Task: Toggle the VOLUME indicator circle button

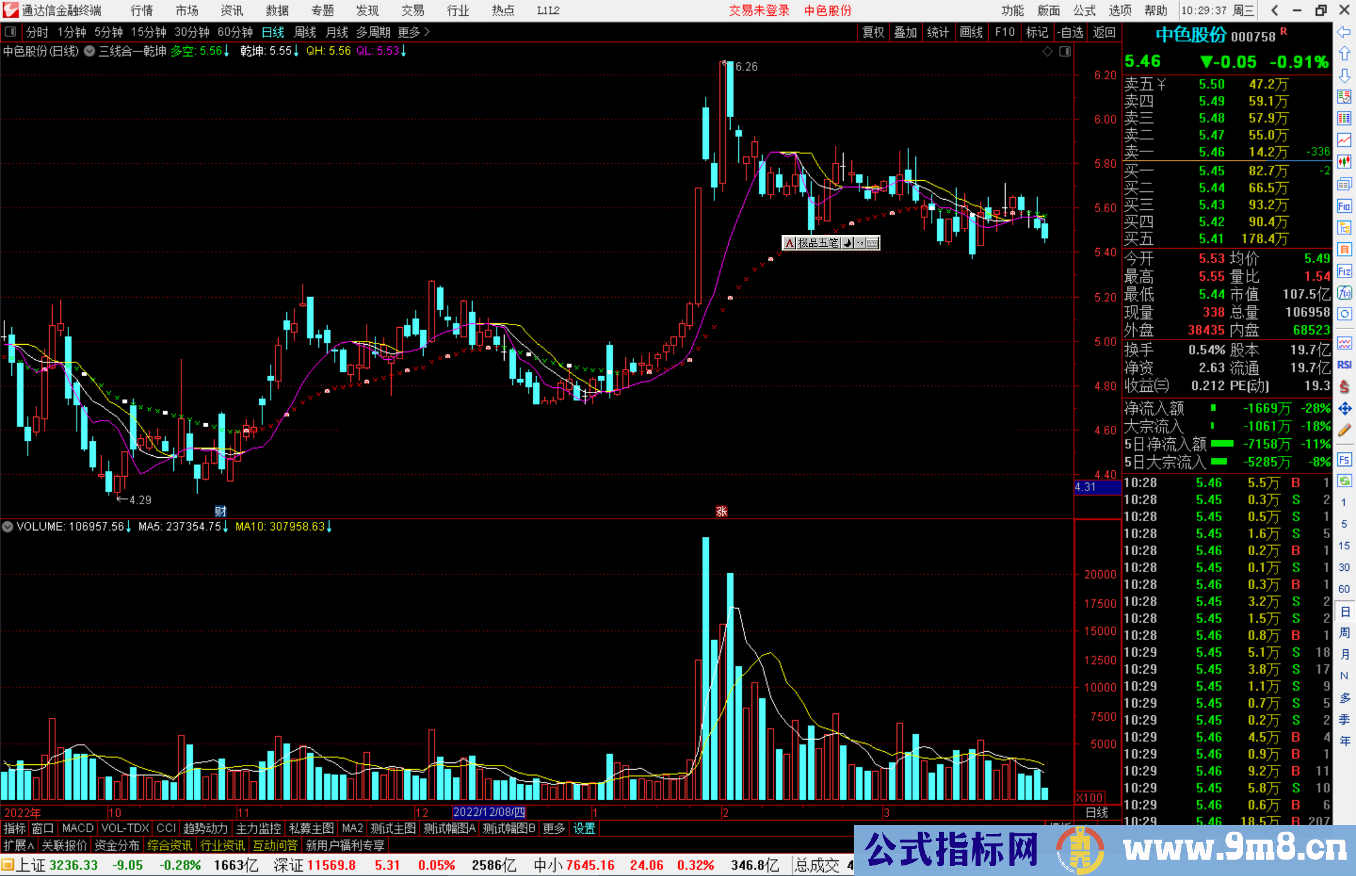Action: (x=8, y=526)
